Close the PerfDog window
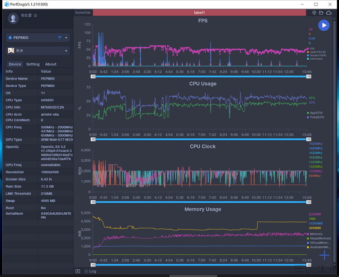Viewport: 339px width, 277px height. [330, 5]
